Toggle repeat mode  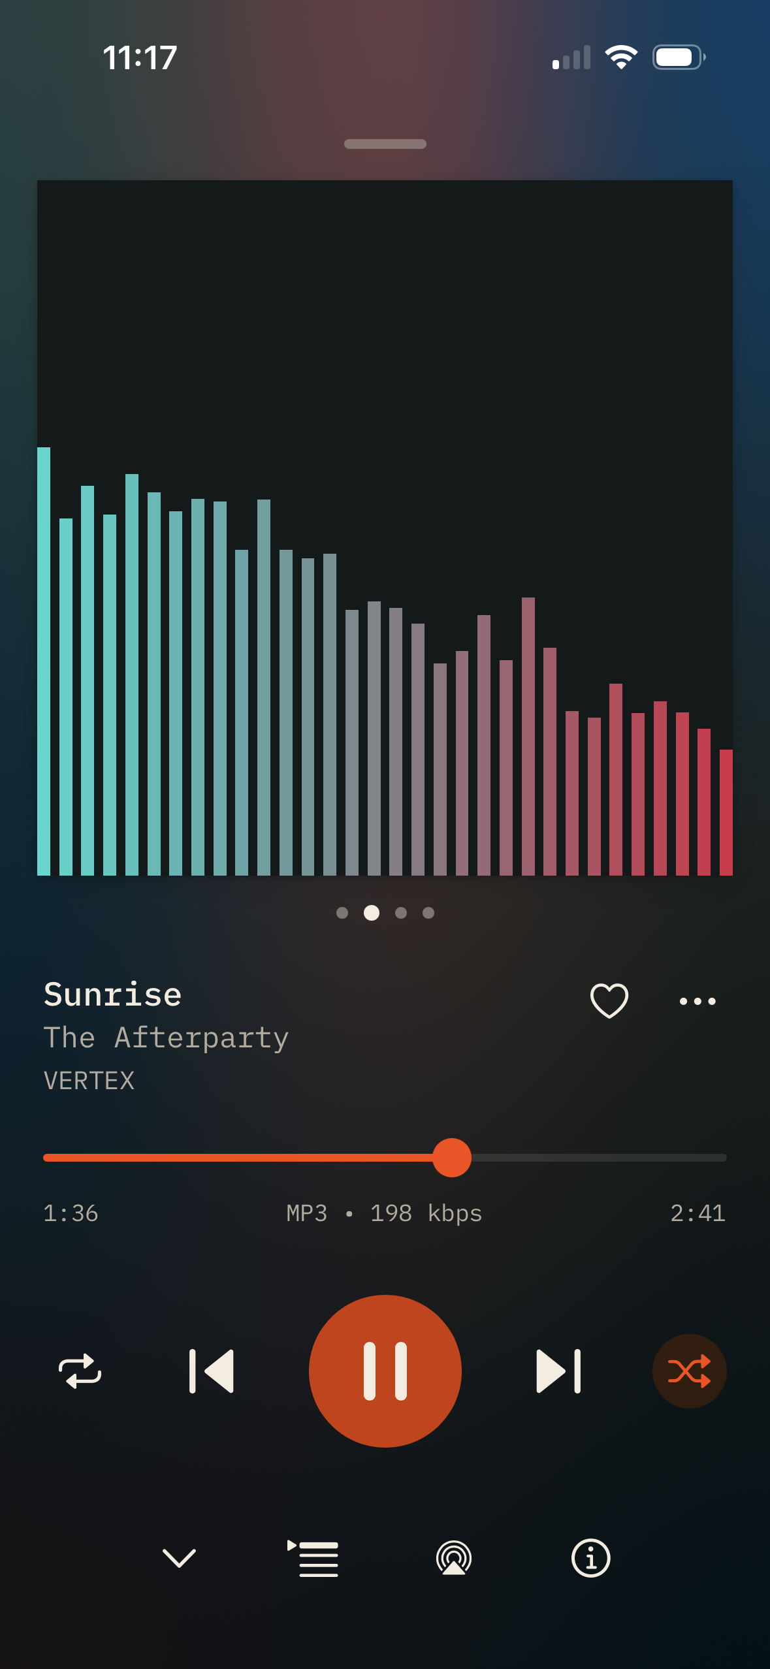pos(80,1371)
